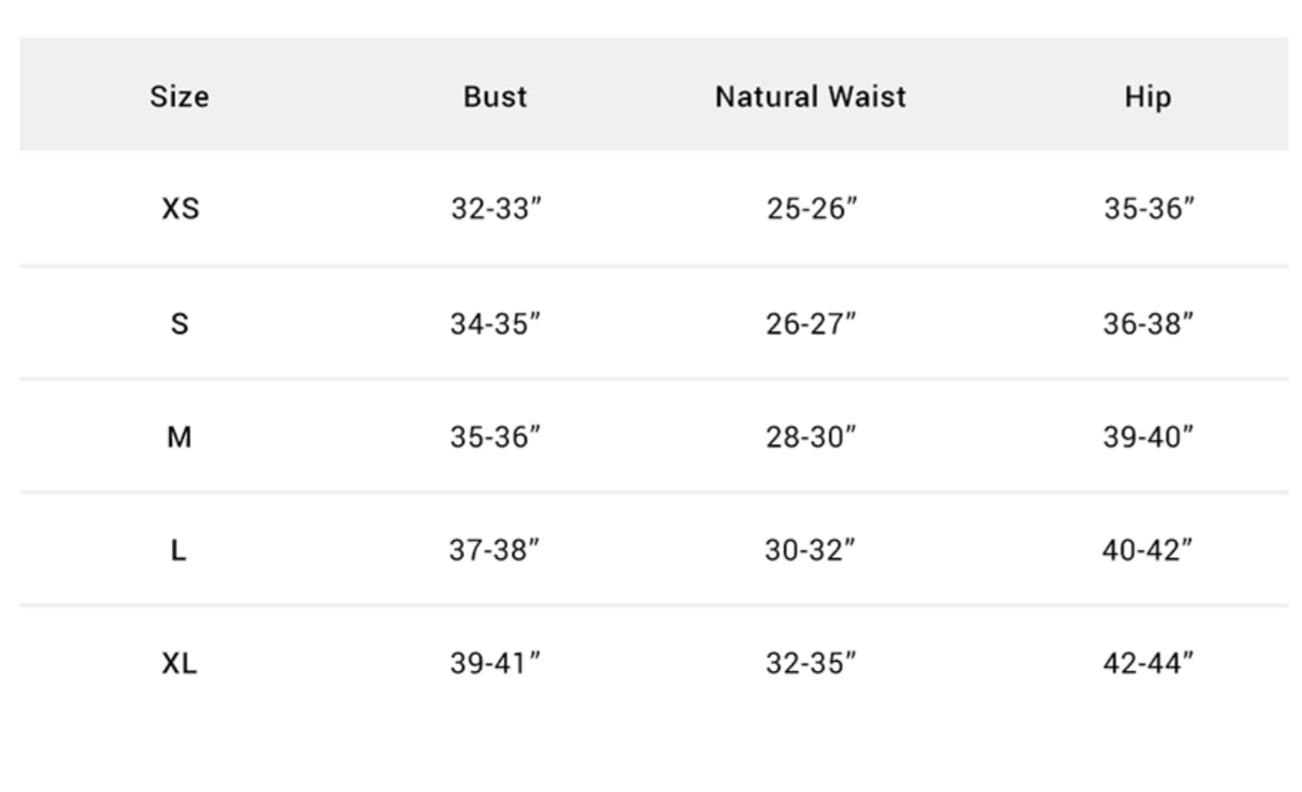The image size is (1302, 792).
Task: Click the Bust column header
Action: click(495, 96)
